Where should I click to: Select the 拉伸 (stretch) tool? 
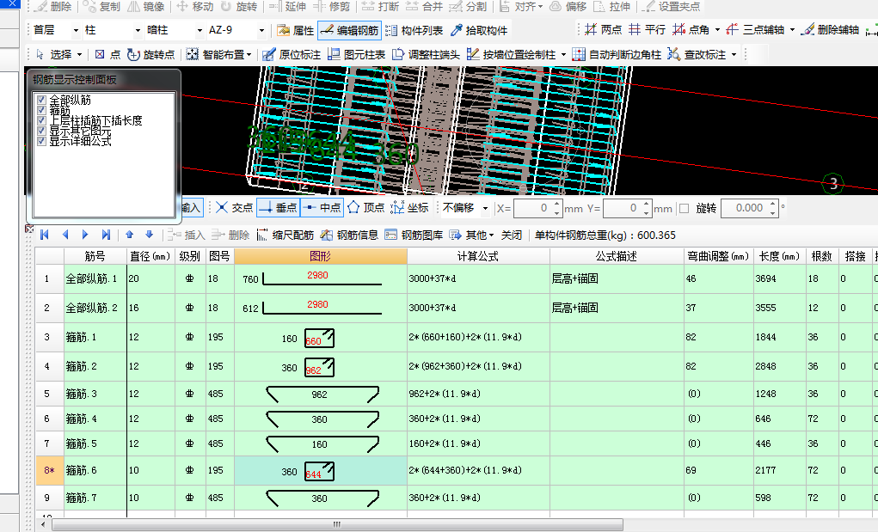click(612, 7)
